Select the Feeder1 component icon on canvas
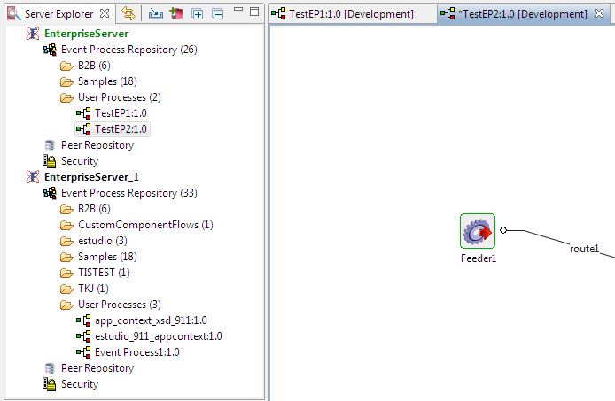This screenshot has width=615, height=401. click(477, 231)
